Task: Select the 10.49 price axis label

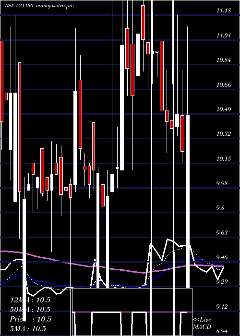Action: pos(224,109)
